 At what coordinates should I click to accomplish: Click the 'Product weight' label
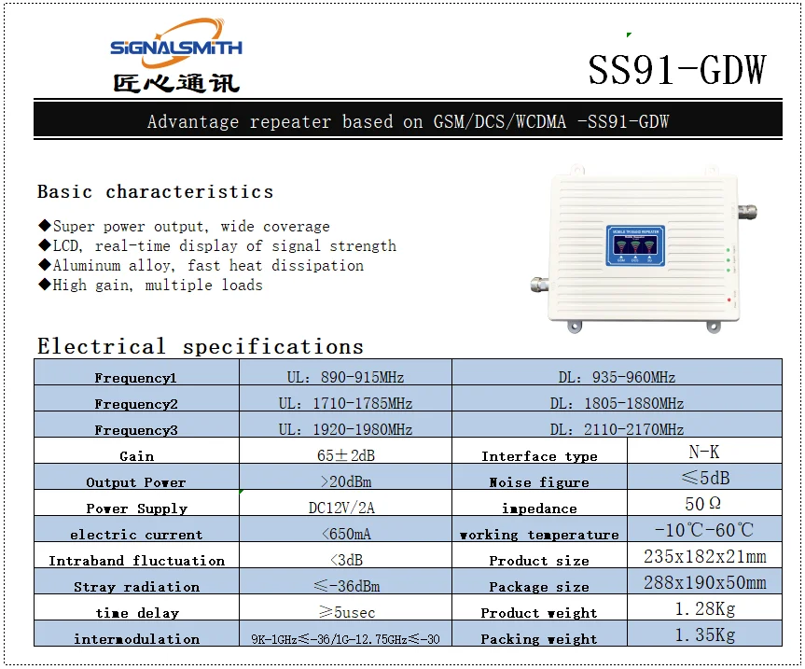coord(539,613)
